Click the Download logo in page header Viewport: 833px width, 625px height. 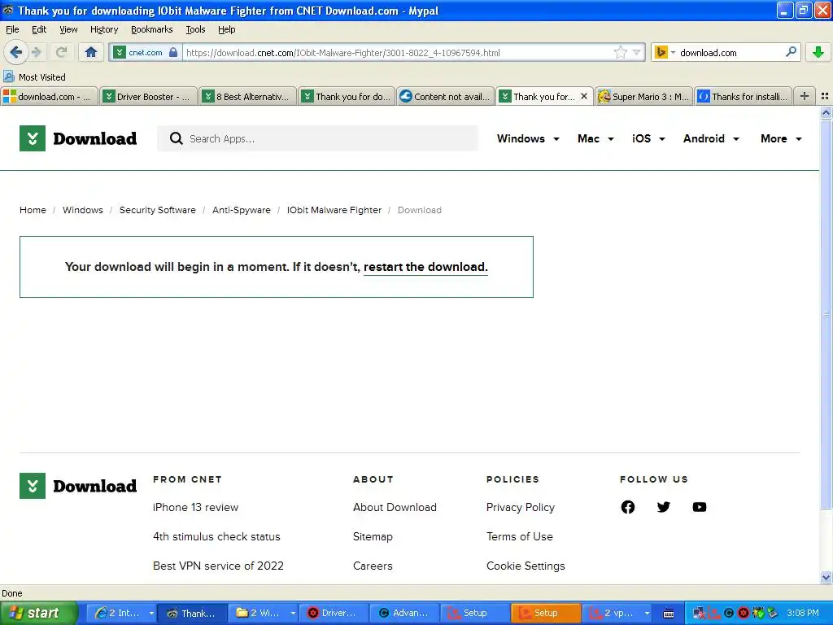[x=78, y=138]
